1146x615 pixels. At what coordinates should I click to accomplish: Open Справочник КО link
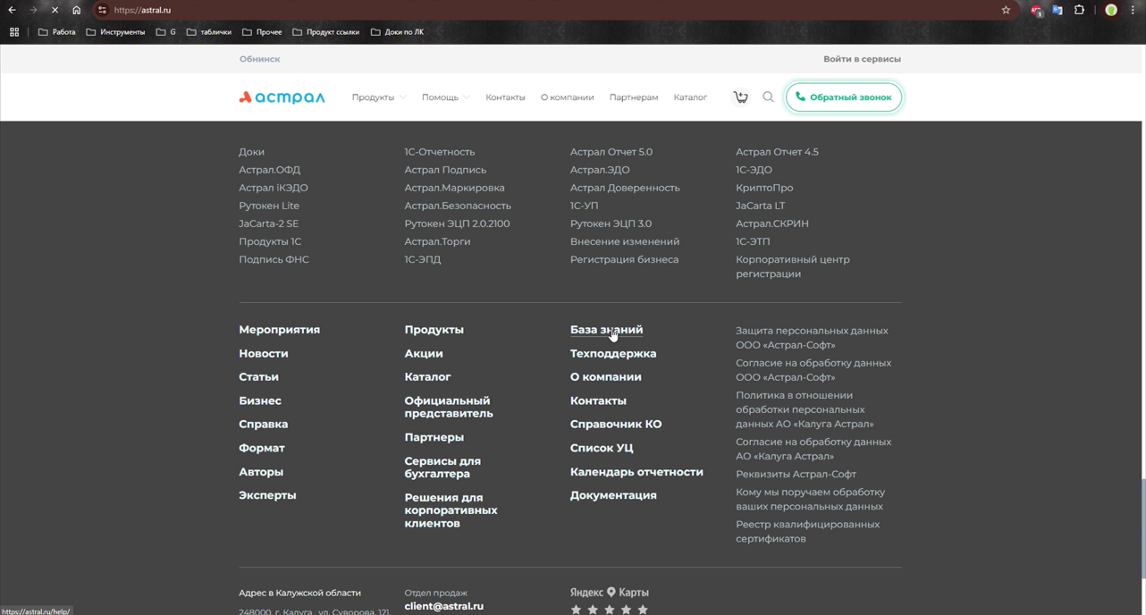[616, 425]
